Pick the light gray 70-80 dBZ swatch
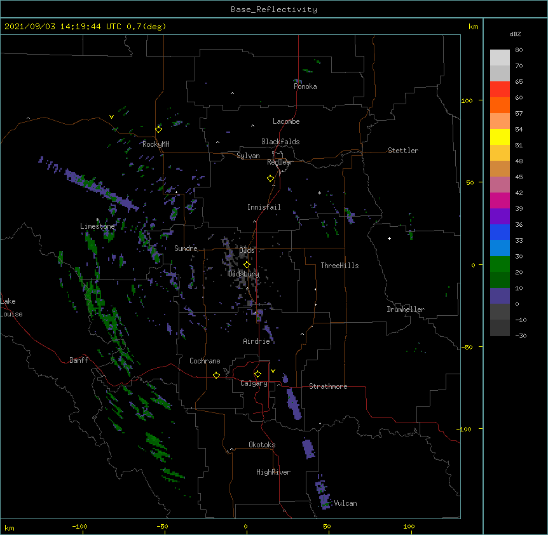The height and width of the screenshot is (535, 548). pyautogui.click(x=500, y=57)
